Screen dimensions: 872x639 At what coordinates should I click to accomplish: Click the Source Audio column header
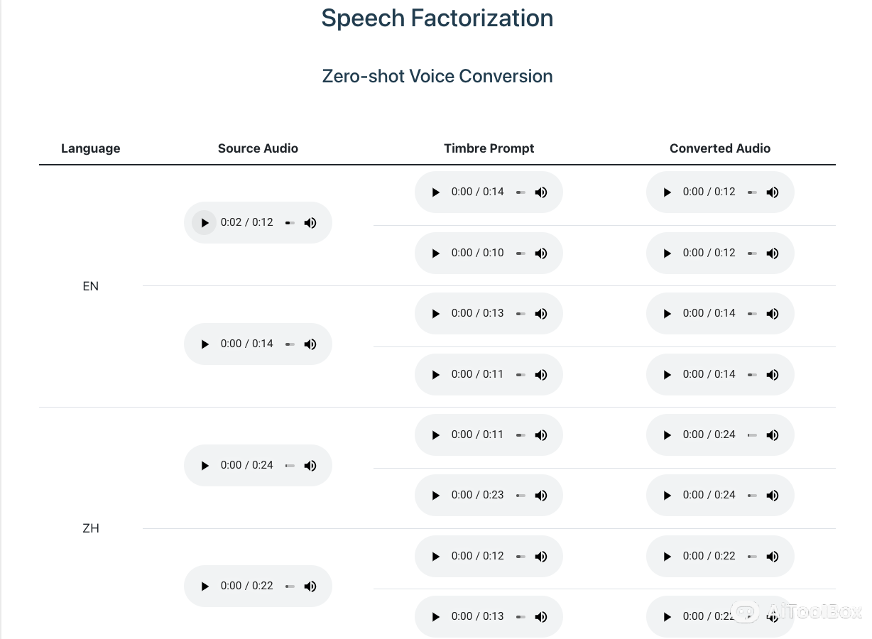pos(258,148)
